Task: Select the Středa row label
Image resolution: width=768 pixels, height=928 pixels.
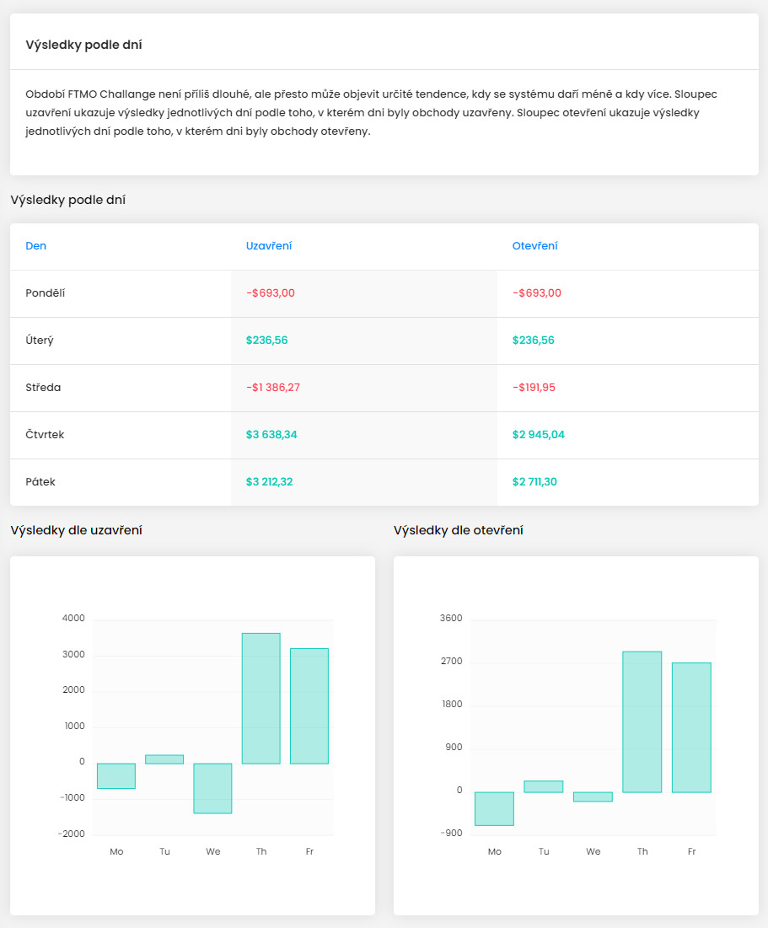Action: point(43,387)
